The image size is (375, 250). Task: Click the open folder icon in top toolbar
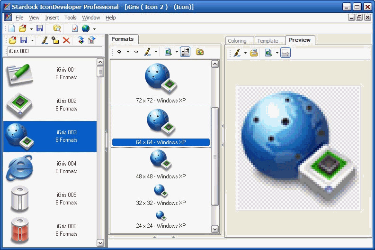23,28
